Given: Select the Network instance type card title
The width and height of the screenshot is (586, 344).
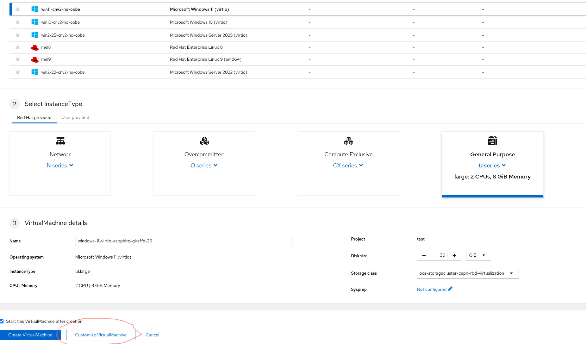Looking at the screenshot, I should [60, 154].
